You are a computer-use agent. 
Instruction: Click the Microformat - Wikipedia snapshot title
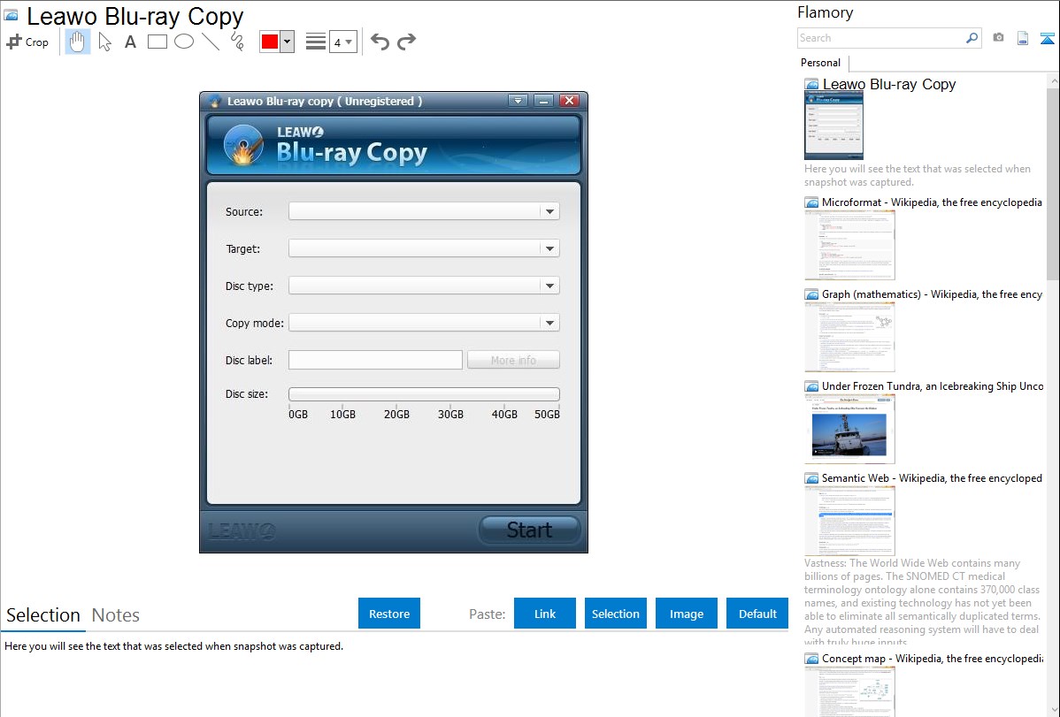coord(932,202)
